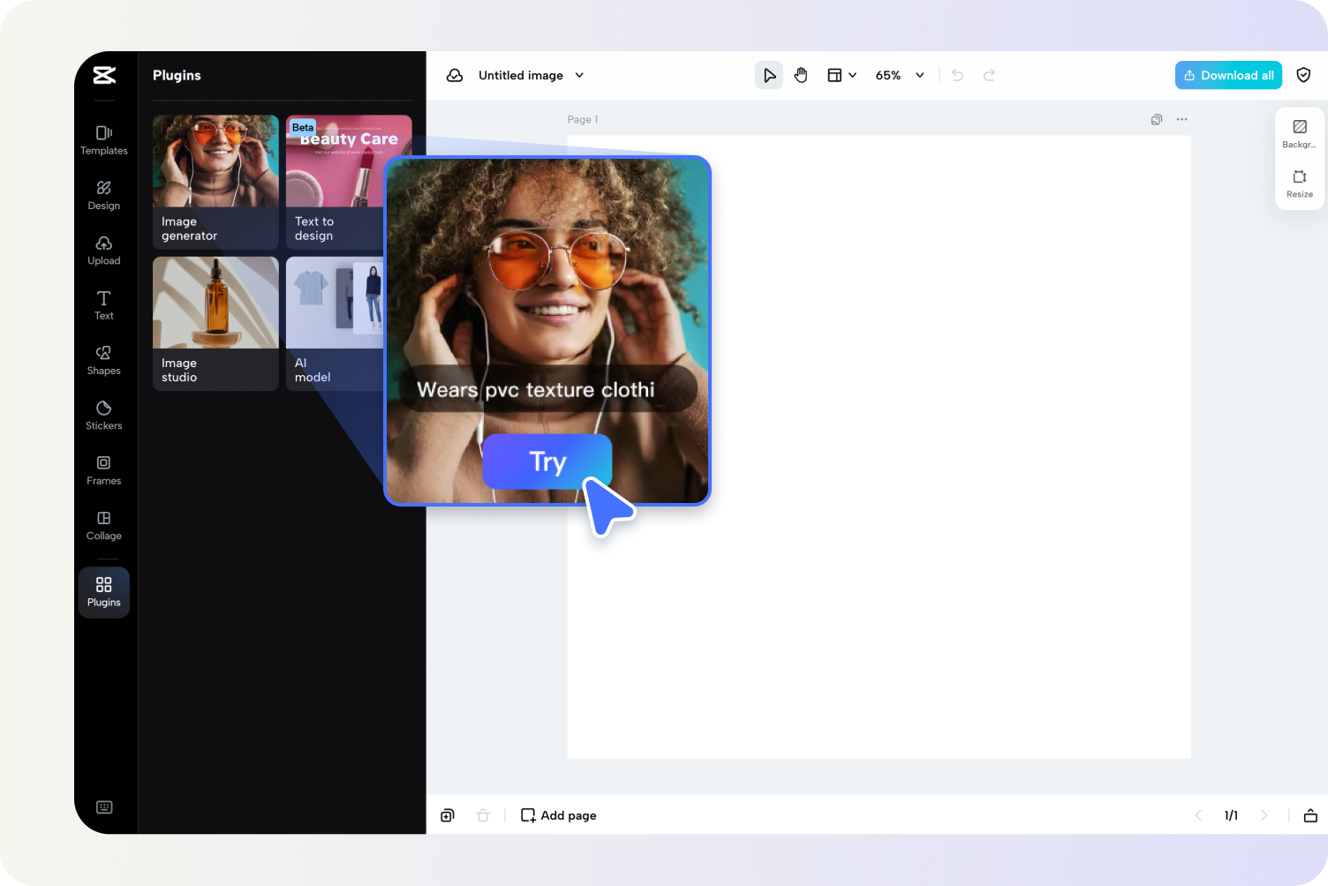
Task: Select the Shapes sidebar icon
Action: pyautogui.click(x=103, y=360)
